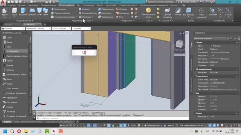This screenshot has height=135, width=241.
Task: Click the Пересечение intersect tool
Action: 106,17
